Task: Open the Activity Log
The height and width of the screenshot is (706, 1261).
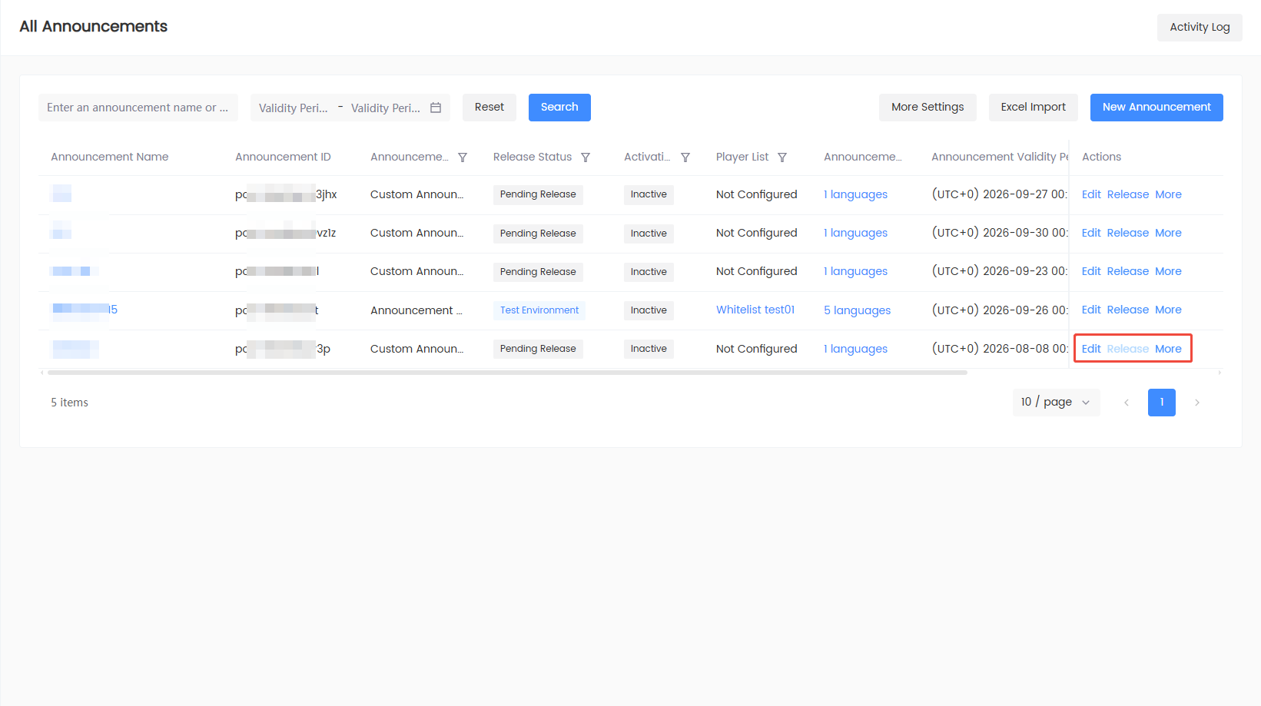Action: pos(1200,27)
